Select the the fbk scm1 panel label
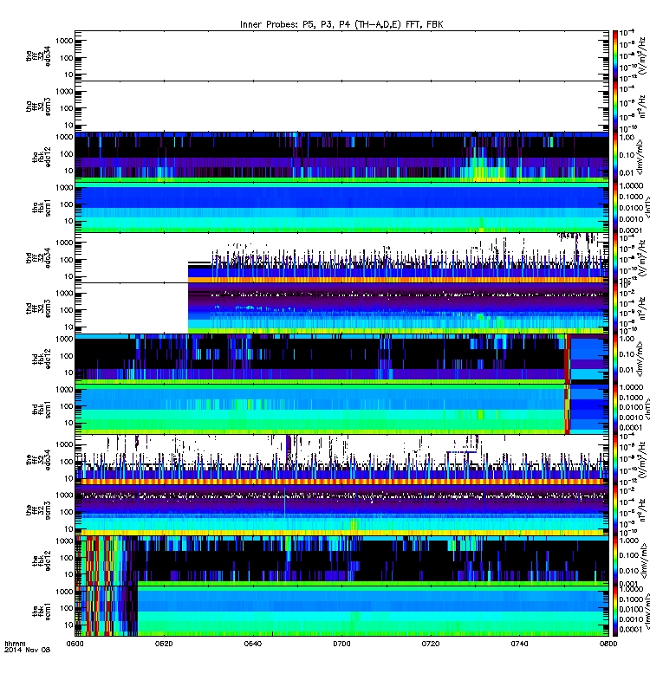The width and height of the screenshot is (650, 693). click(42, 611)
